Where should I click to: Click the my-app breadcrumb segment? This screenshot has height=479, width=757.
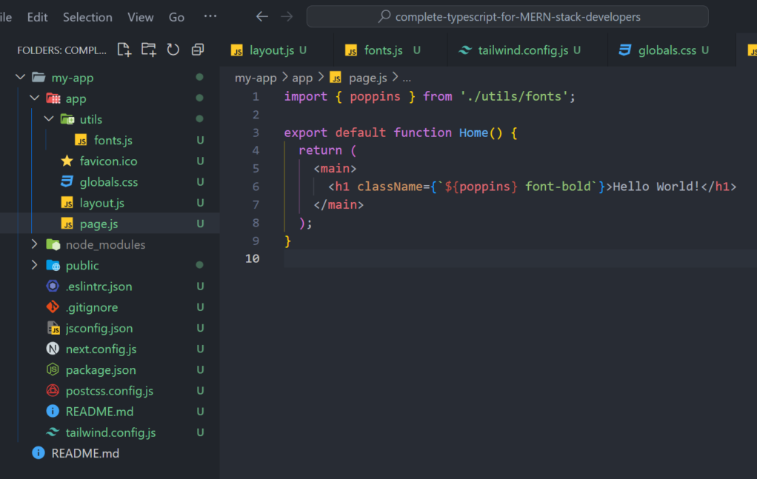(256, 78)
